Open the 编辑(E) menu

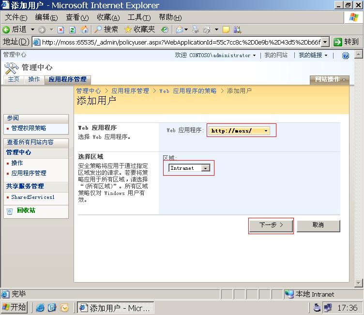(46, 17)
